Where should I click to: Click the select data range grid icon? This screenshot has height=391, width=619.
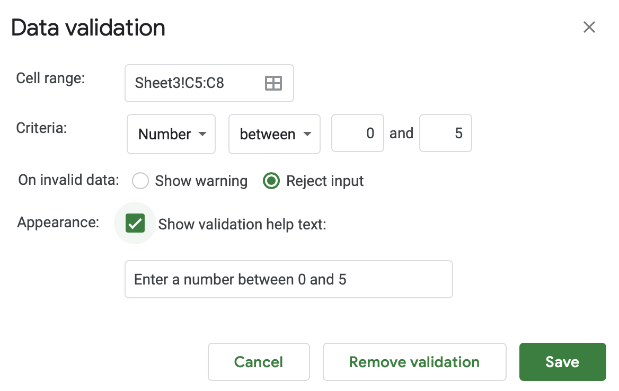coord(273,83)
